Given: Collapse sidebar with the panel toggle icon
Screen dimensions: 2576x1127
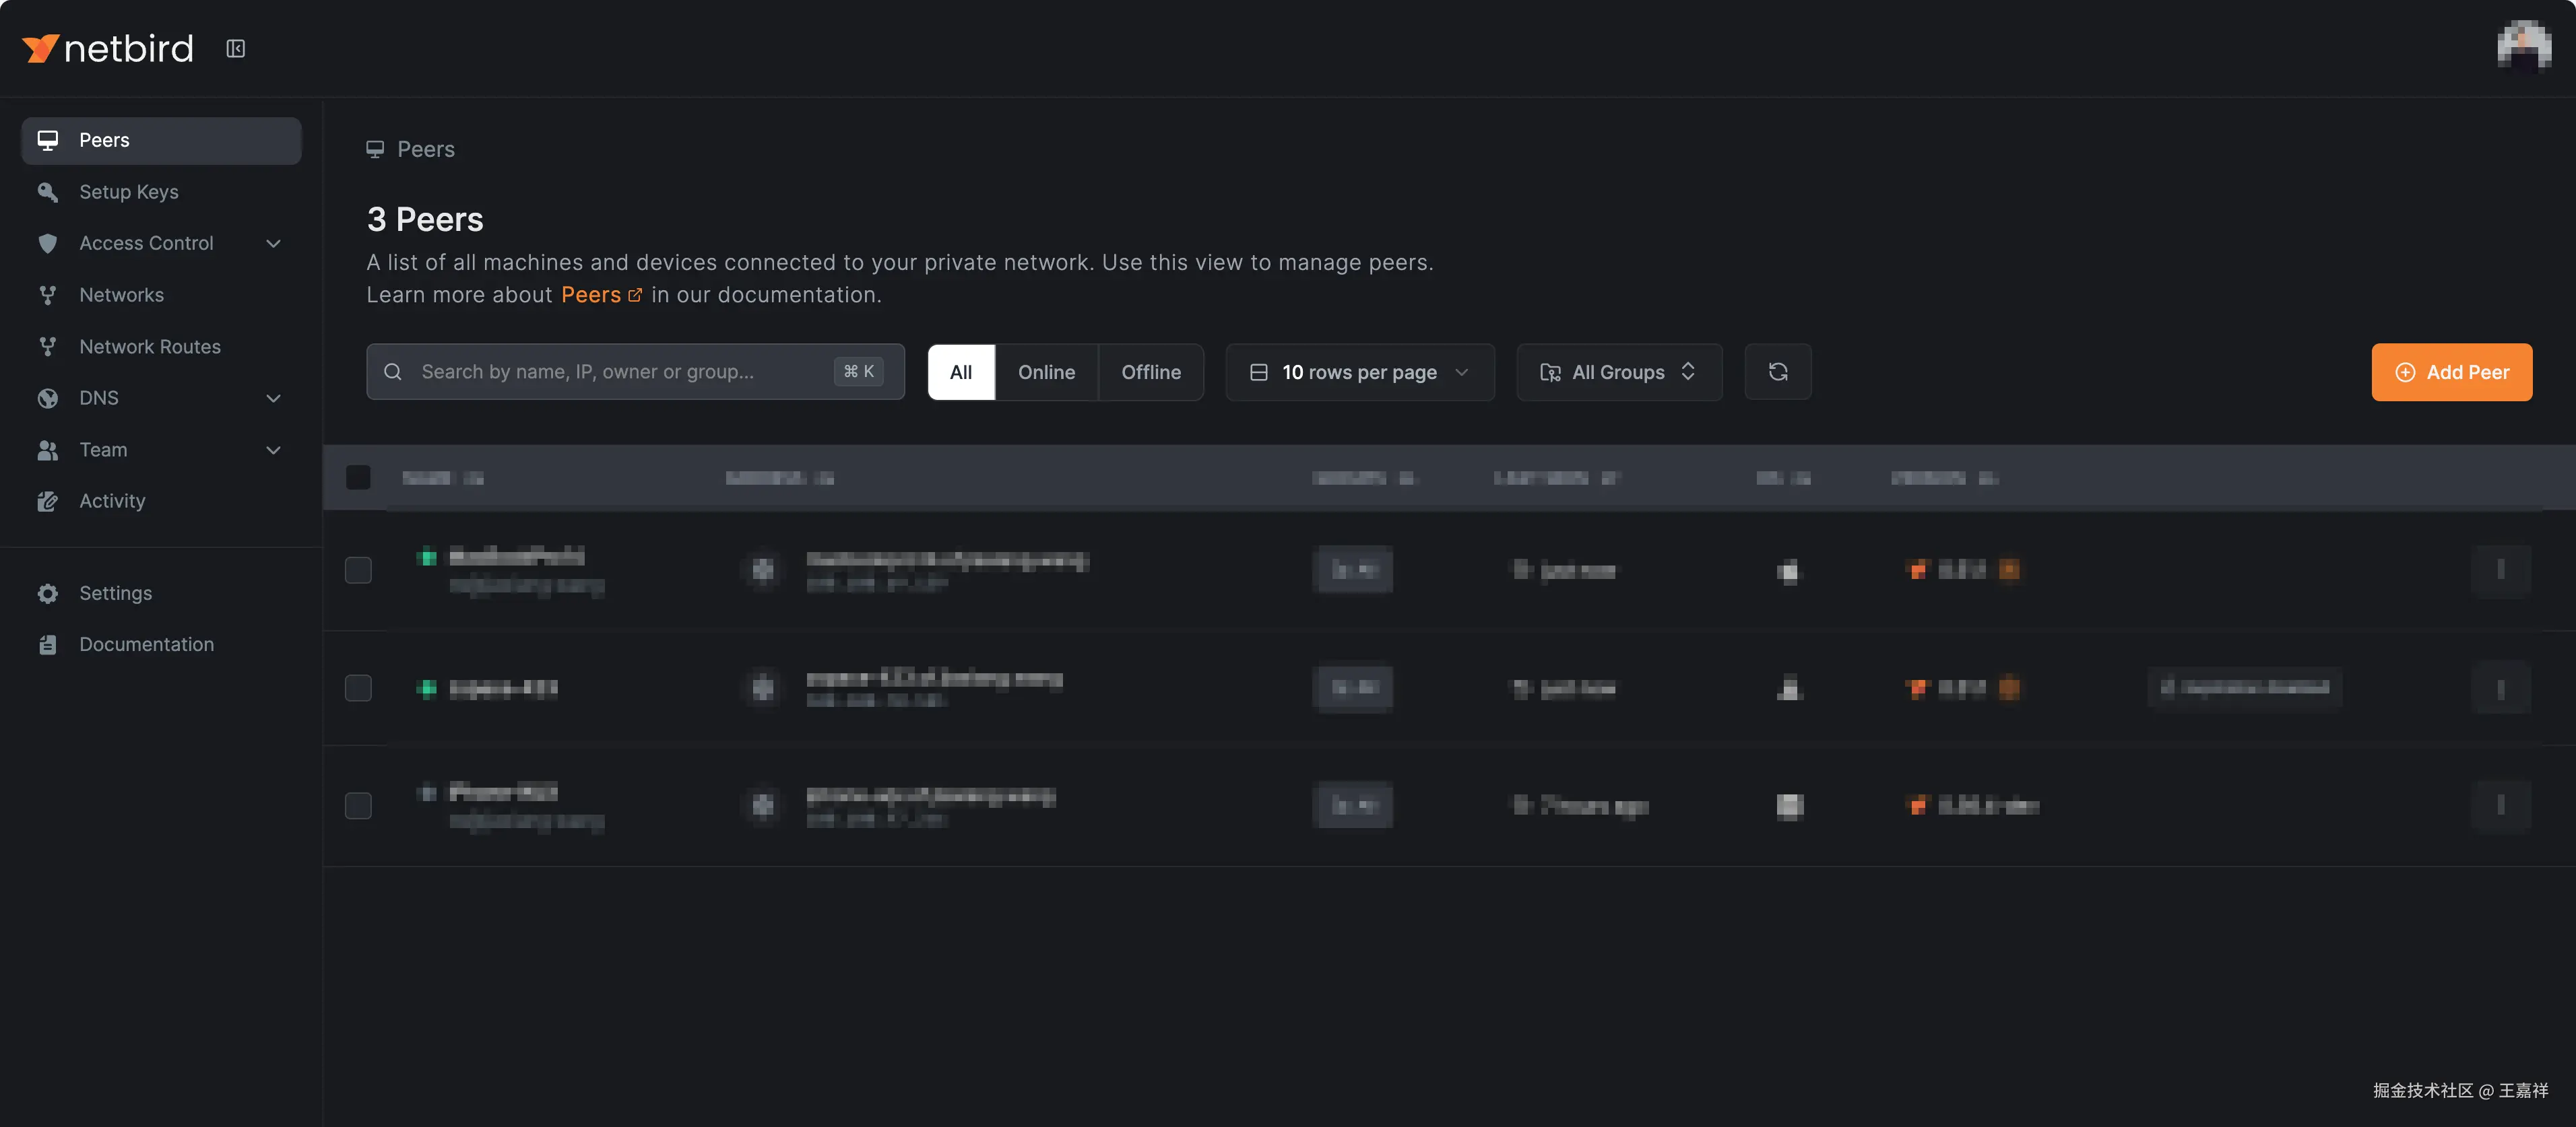Looking at the screenshot, I should [235, 48].
